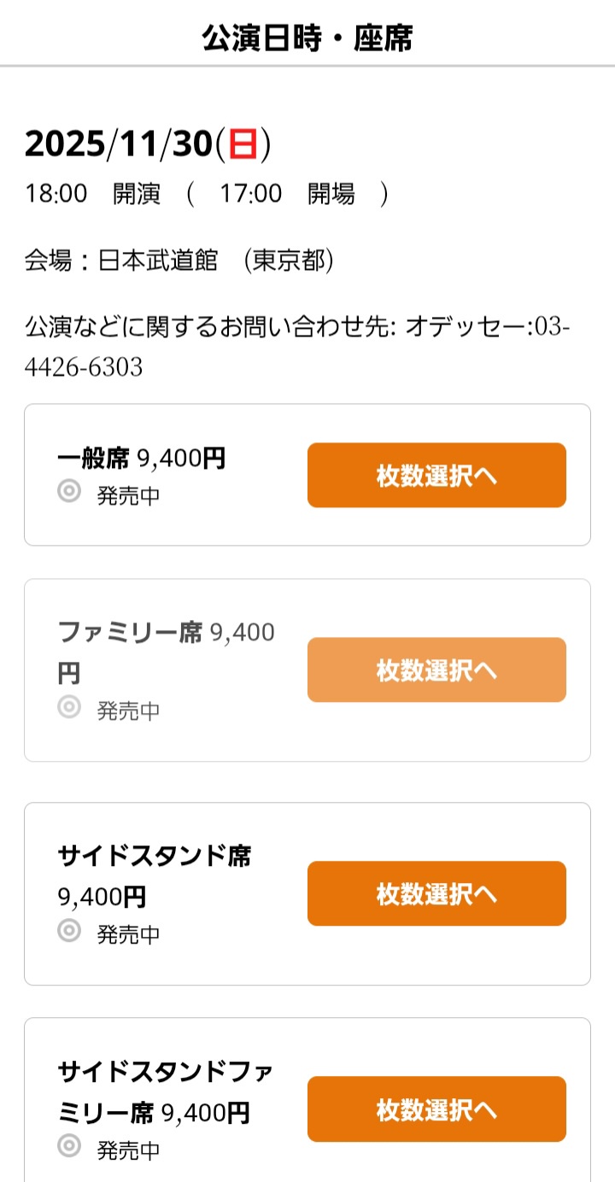615x1182 pixels.
Task: Choose ticket quantity for サイドスタンドファミリー席
Action: [436, 1109]
